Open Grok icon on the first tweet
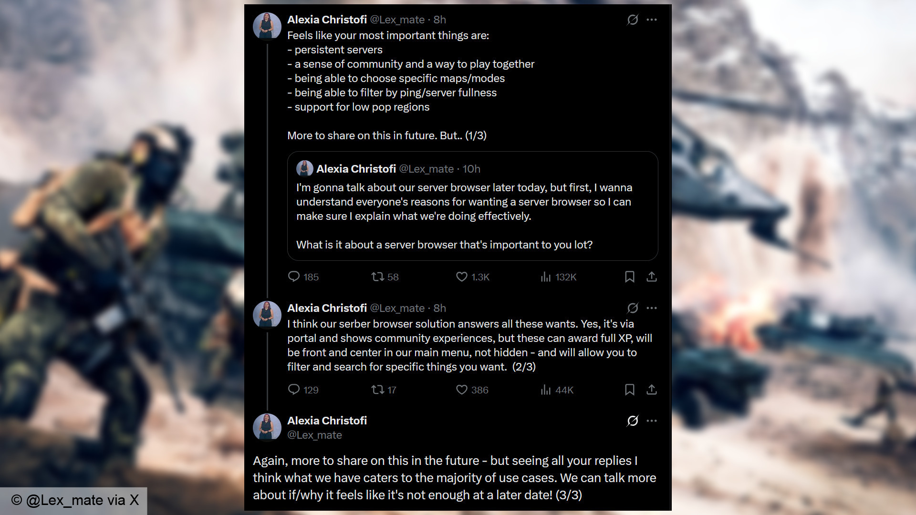The image size is (916, 515). (x=633, y=20)
